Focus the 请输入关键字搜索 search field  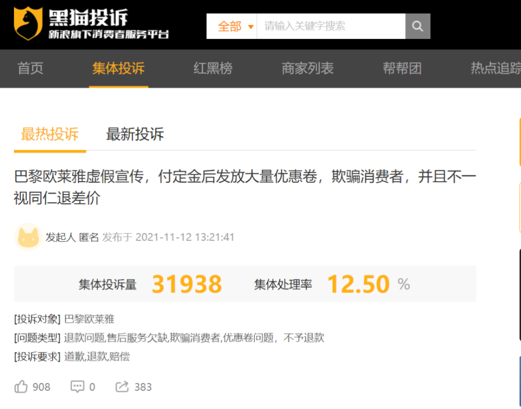331,26
